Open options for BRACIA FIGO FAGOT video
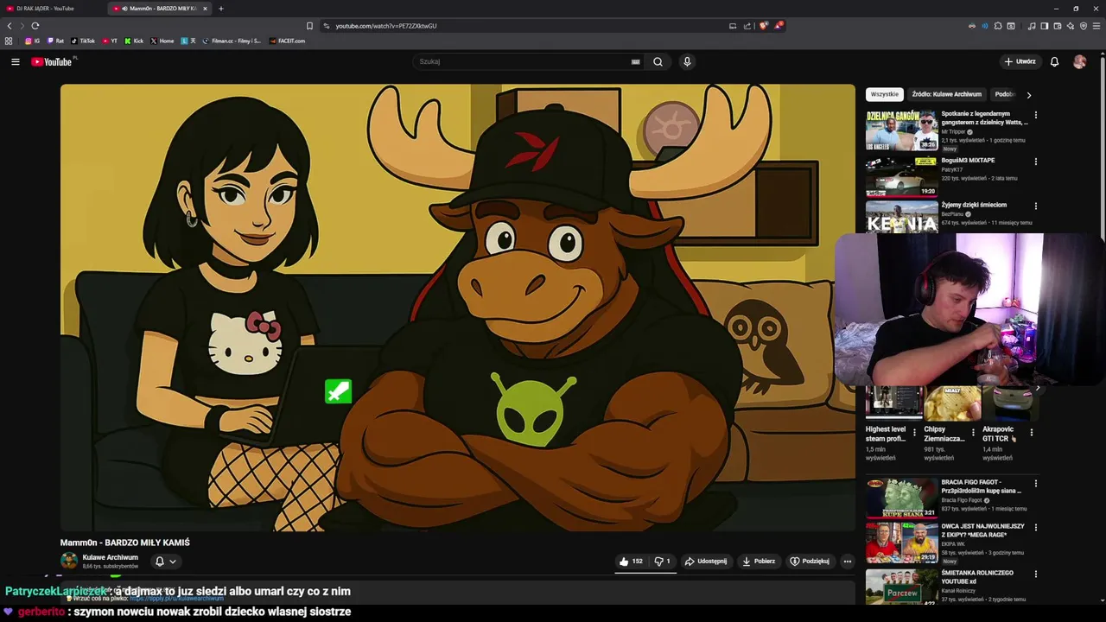 coord(1035,484)
